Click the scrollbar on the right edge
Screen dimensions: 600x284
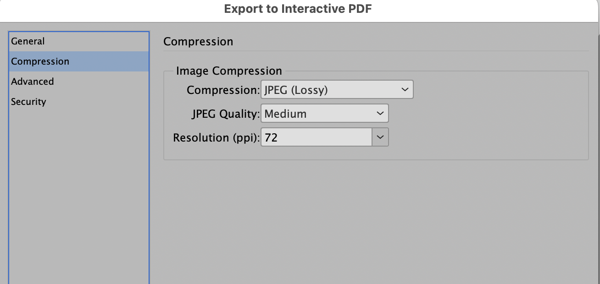click(598, 137)
